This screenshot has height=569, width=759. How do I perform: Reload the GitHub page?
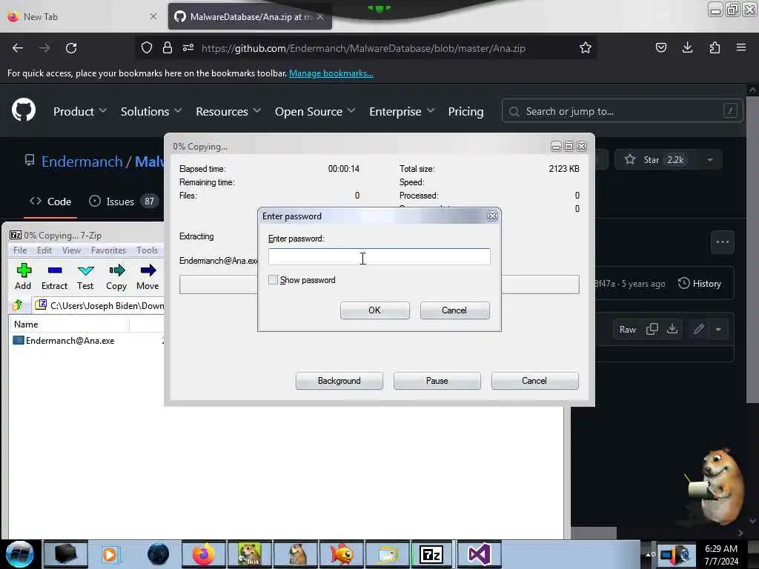(x=71, y=48)
